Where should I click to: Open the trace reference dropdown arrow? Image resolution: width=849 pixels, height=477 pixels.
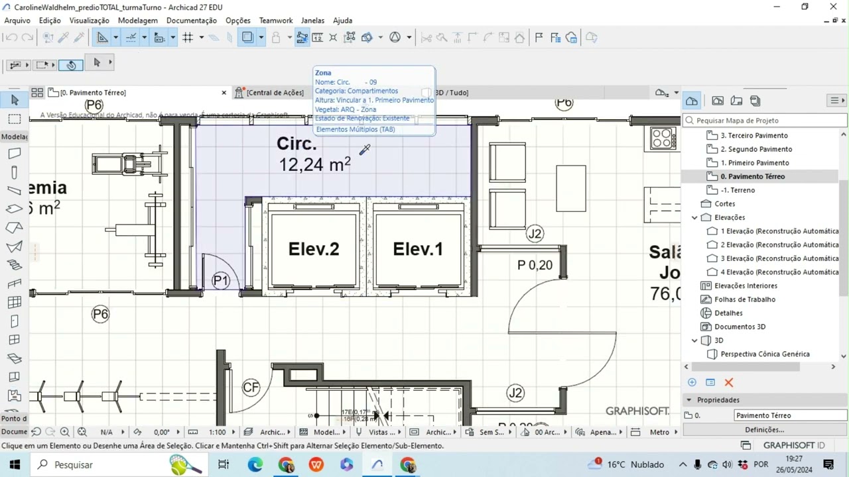coord(261,38)
